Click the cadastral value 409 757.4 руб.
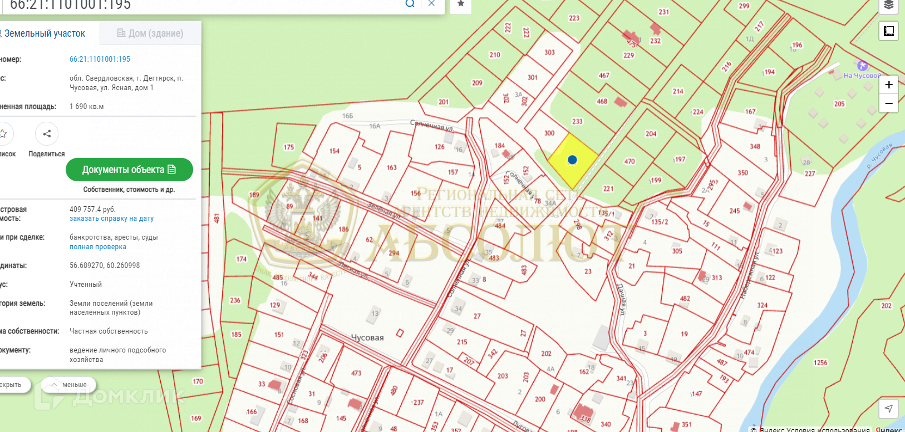Screen dimensions: 905x432 click(92, 209)
